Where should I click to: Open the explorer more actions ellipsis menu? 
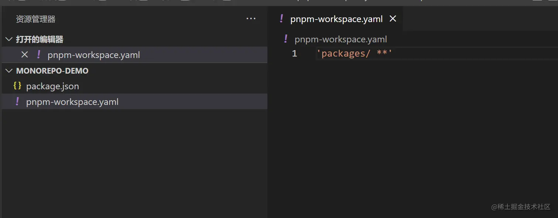pos(251,19)
